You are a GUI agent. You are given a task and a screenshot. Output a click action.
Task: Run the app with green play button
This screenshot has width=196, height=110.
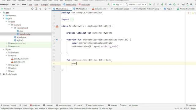[x=150, y=4]
